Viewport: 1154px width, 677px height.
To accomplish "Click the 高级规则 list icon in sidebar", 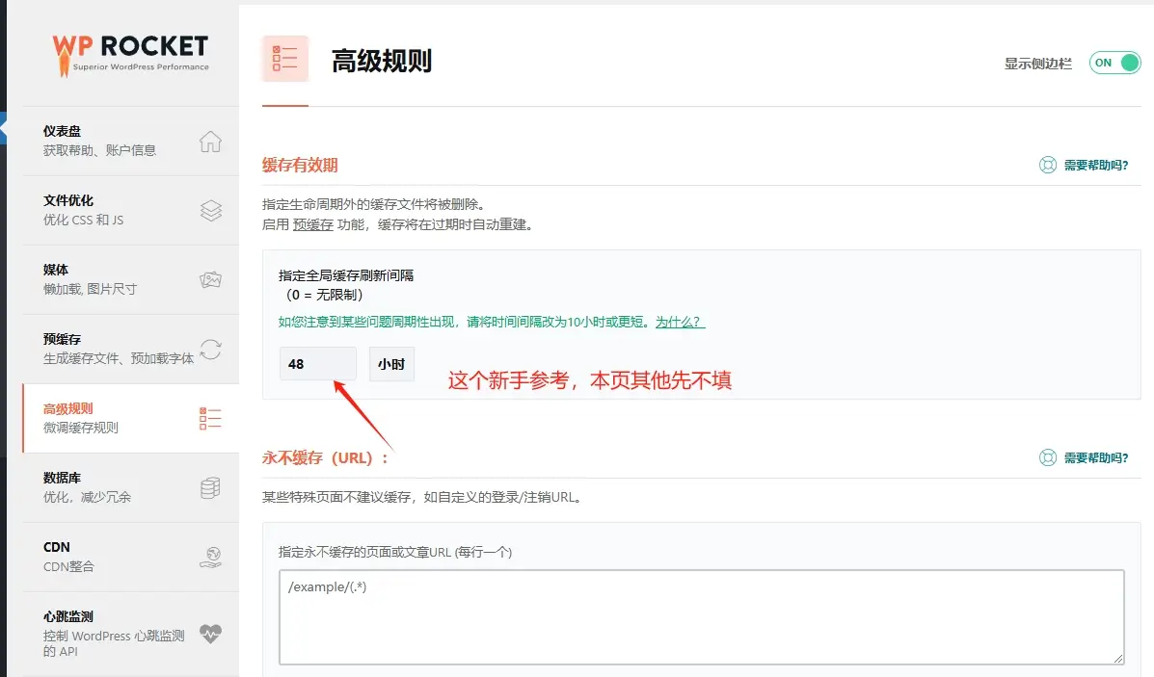I will point(210,418).
